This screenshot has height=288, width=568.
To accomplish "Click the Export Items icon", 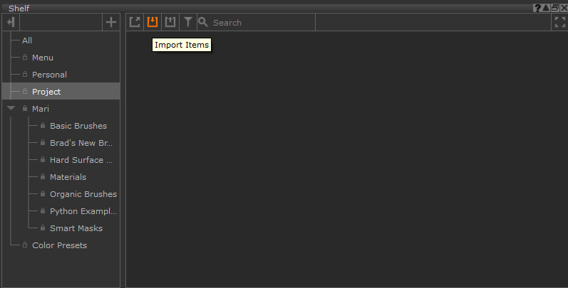I will pos(170,22).
